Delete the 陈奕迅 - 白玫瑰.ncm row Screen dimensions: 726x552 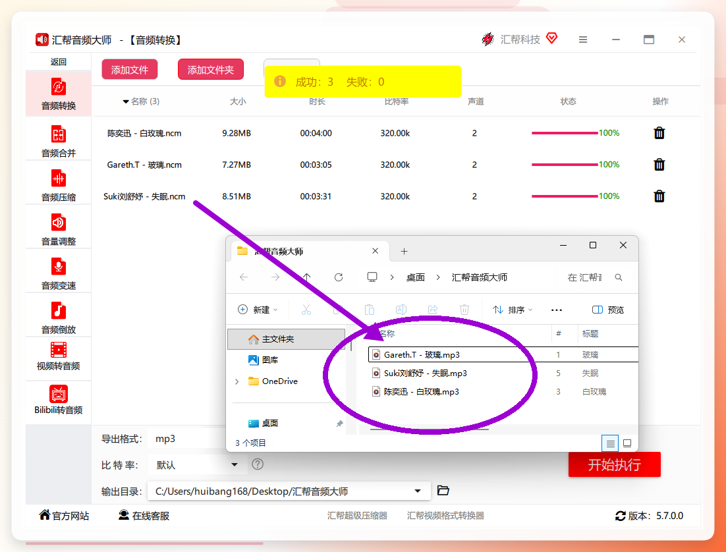point(659,133)
